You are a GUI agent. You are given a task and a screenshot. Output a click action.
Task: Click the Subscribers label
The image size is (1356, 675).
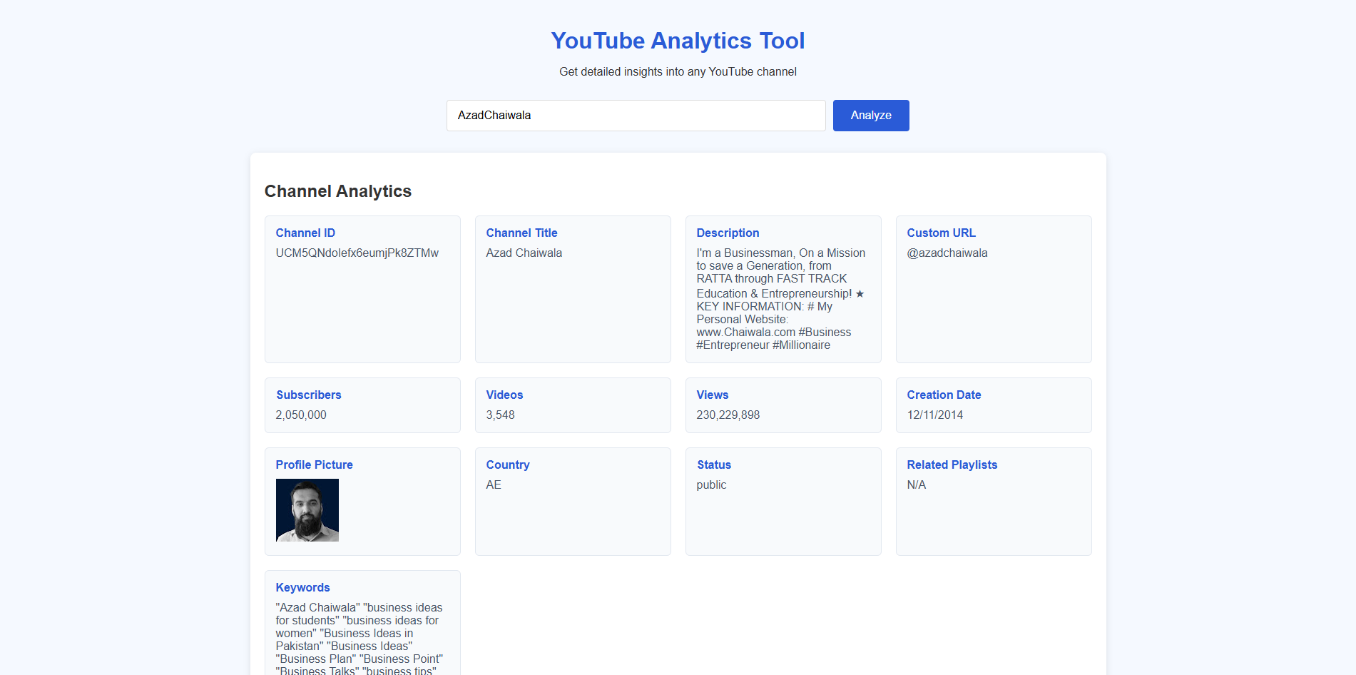(x=309, y=395)
